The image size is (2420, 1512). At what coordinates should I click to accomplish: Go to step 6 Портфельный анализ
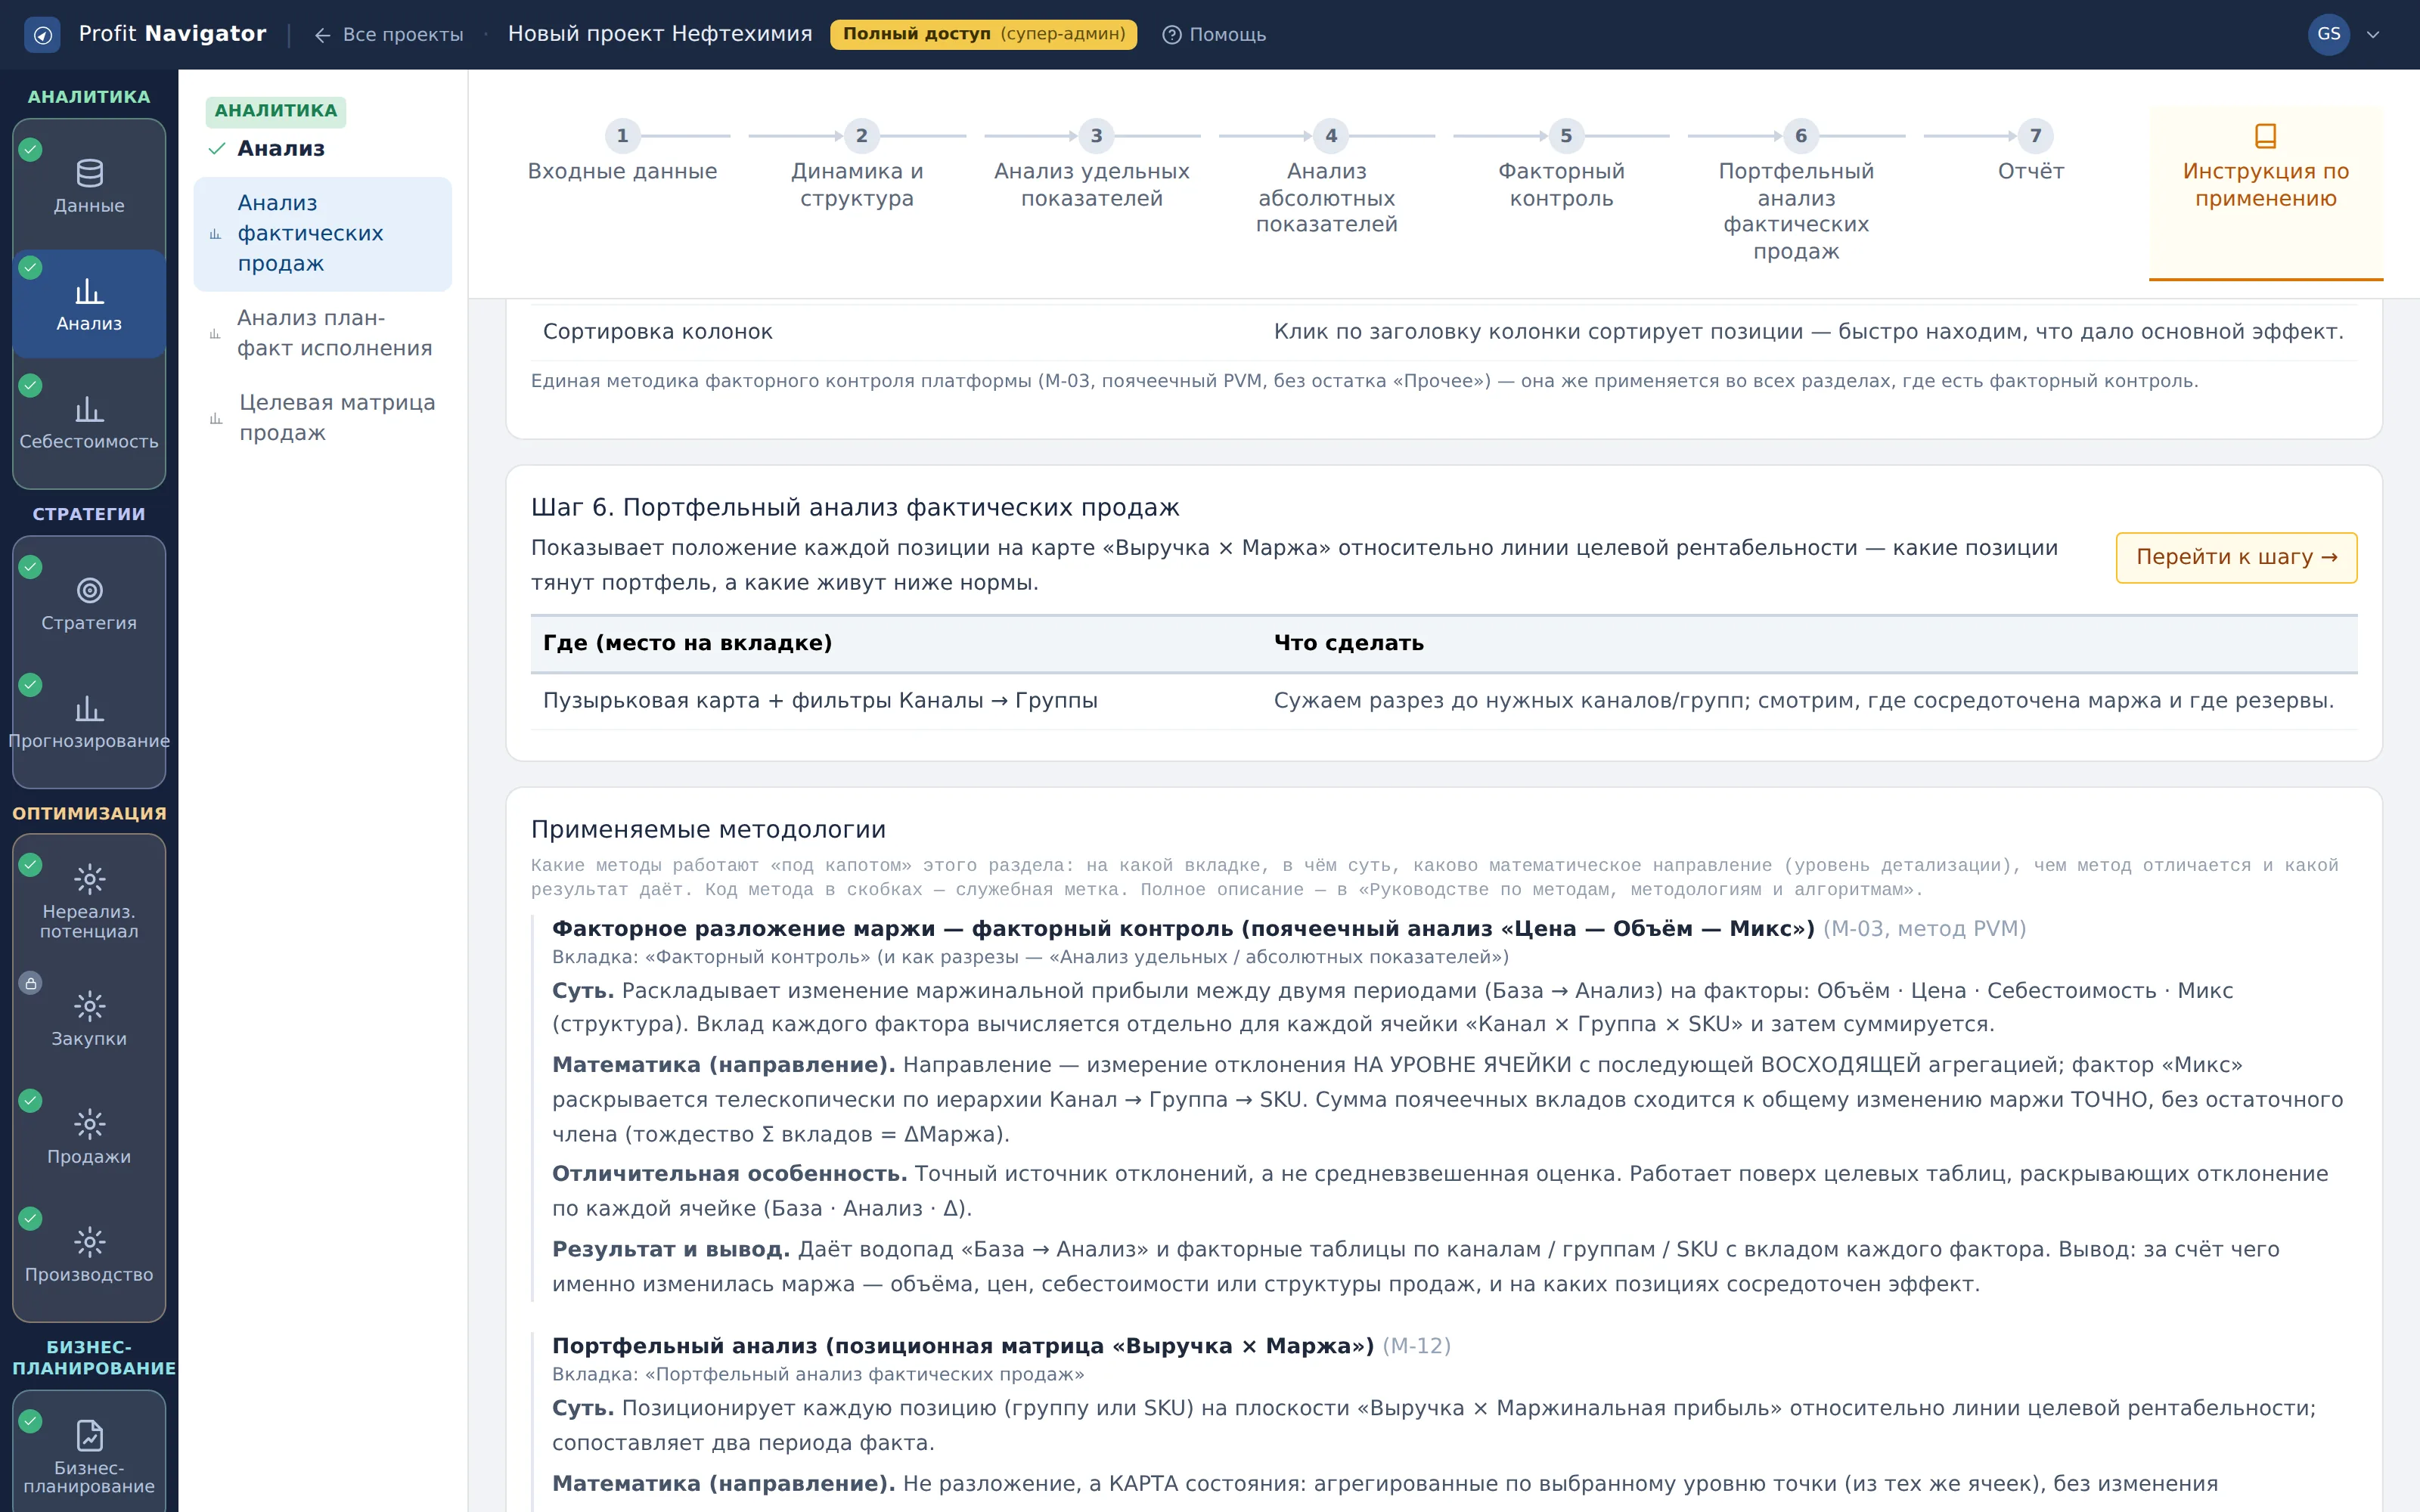coord(1796,193)
